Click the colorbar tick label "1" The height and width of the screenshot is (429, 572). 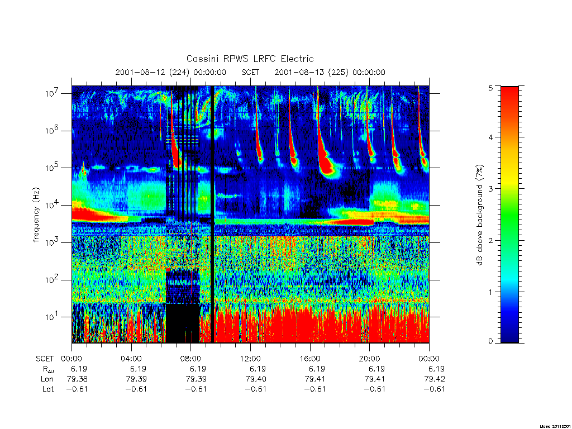pyautogui.click(x=490, y=292)
